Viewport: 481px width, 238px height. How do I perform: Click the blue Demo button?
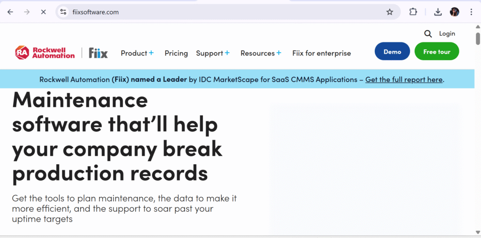point(392,51)
